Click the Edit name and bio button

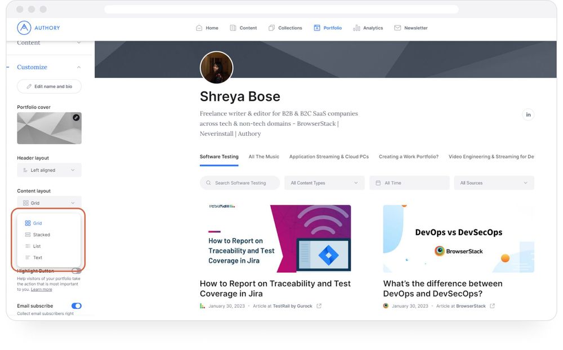pyautogui.click(x=49, y=86)
